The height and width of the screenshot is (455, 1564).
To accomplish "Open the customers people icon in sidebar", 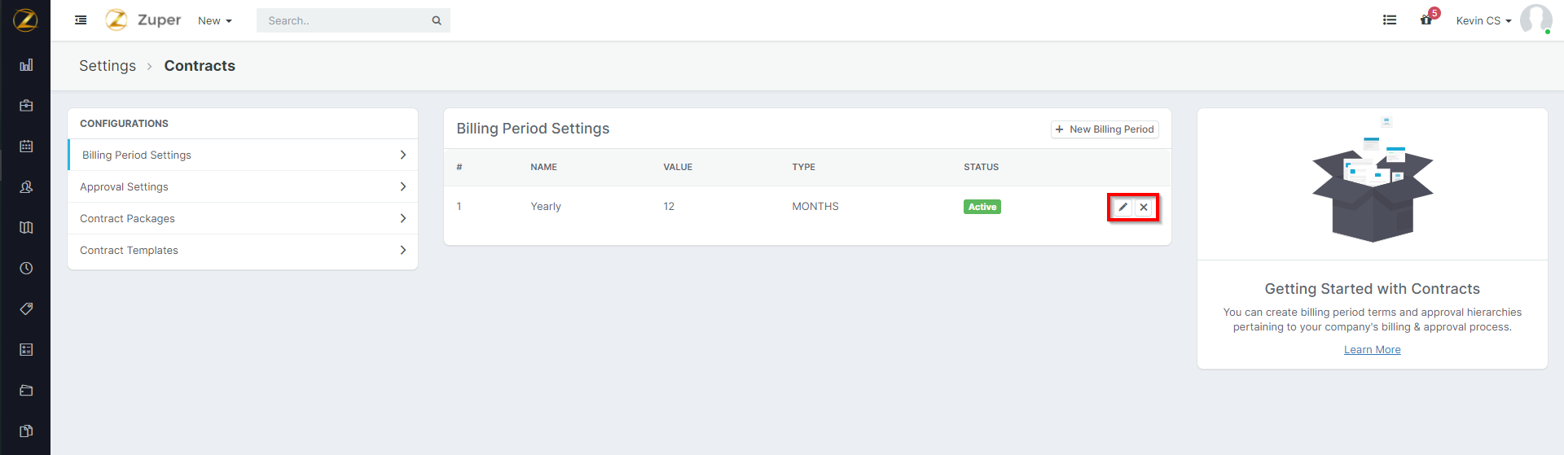I will (x=26, y=187).
